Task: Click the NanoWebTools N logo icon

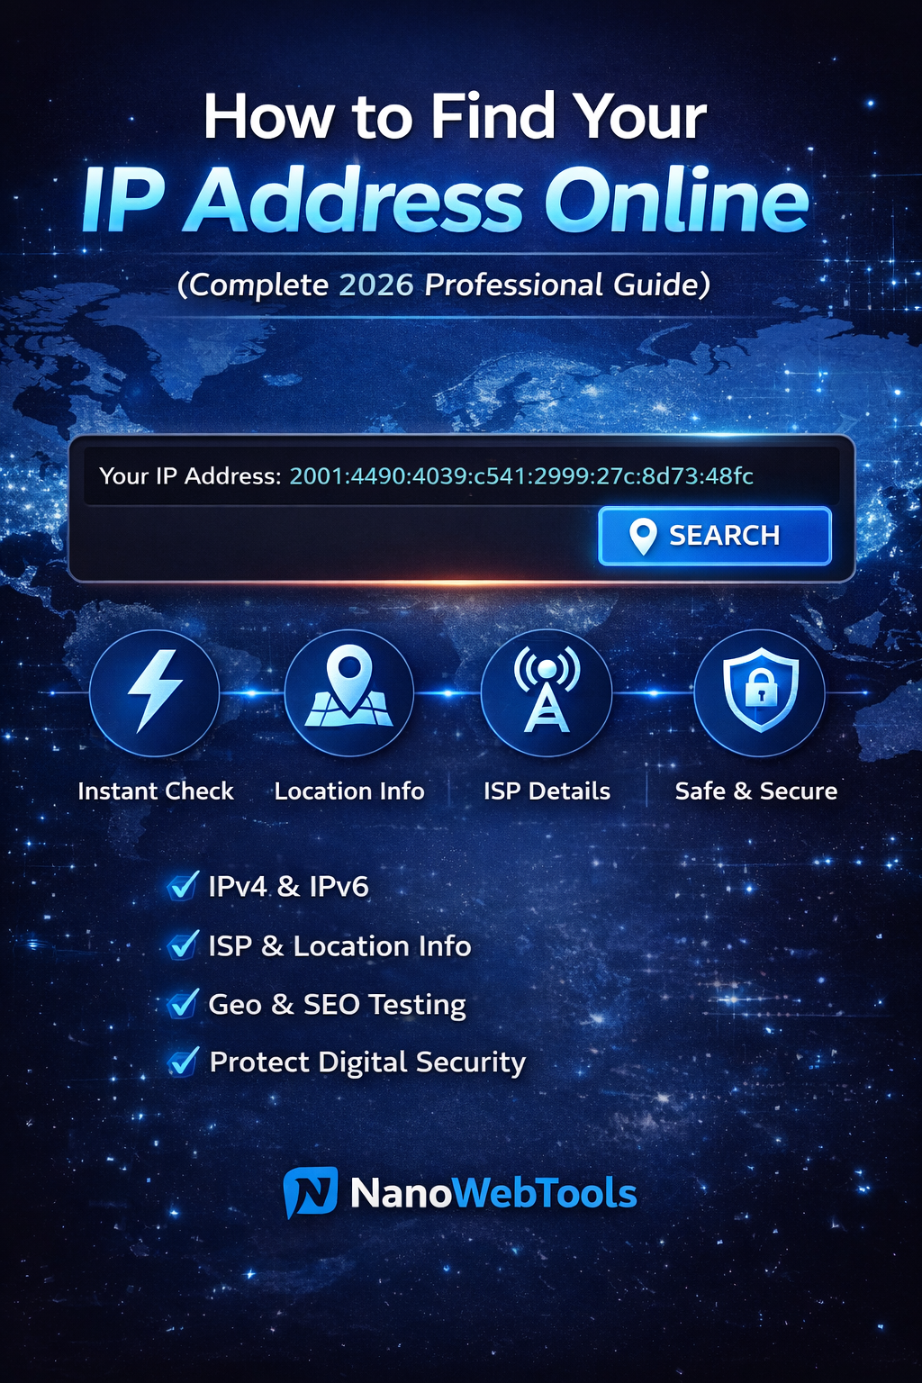Action: (311, 1193)
